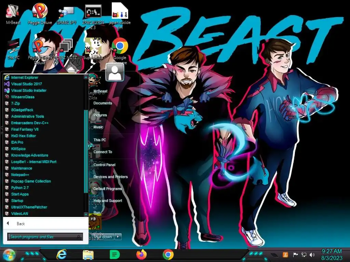Image resolution: width=350 pixels, height=262 pixels.
Task: Expand the IDA Pro folder
Action: tap(44, 142)
